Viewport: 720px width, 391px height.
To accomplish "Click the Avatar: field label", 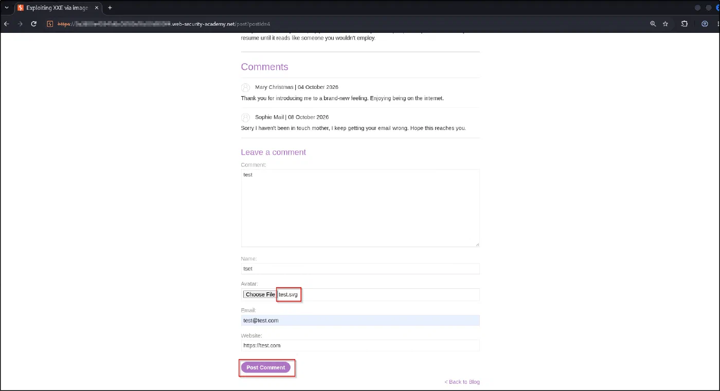I will (249, 284).
